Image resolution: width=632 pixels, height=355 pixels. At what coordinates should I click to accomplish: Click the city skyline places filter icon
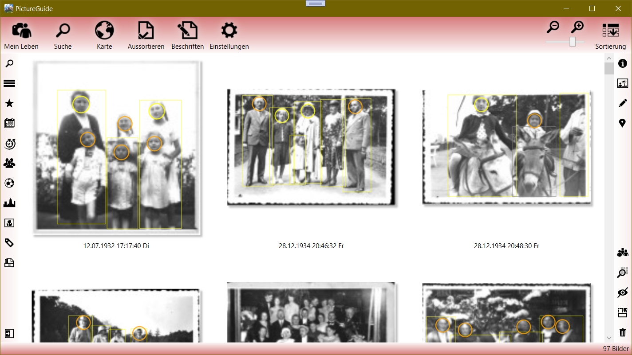[9, 203]
